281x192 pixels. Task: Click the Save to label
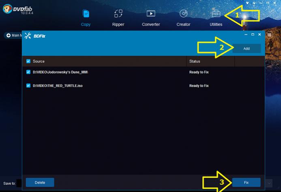point(9,183)
